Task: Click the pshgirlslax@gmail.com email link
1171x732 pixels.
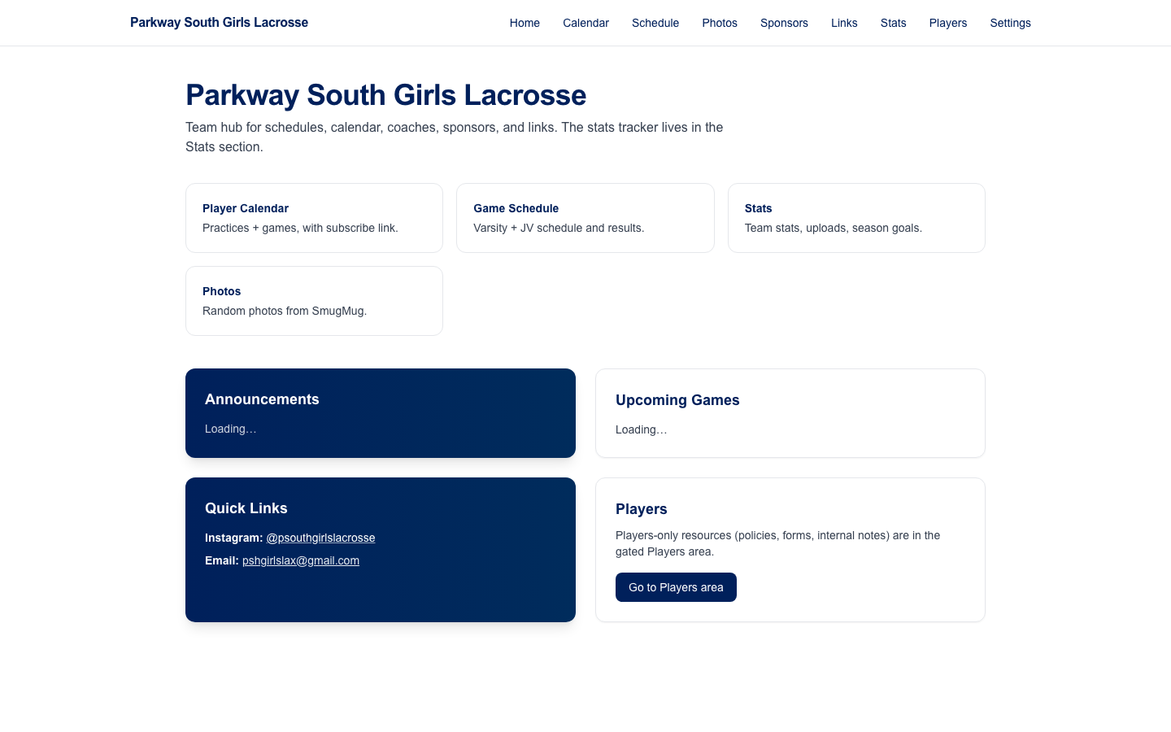Action: point(301,560)
